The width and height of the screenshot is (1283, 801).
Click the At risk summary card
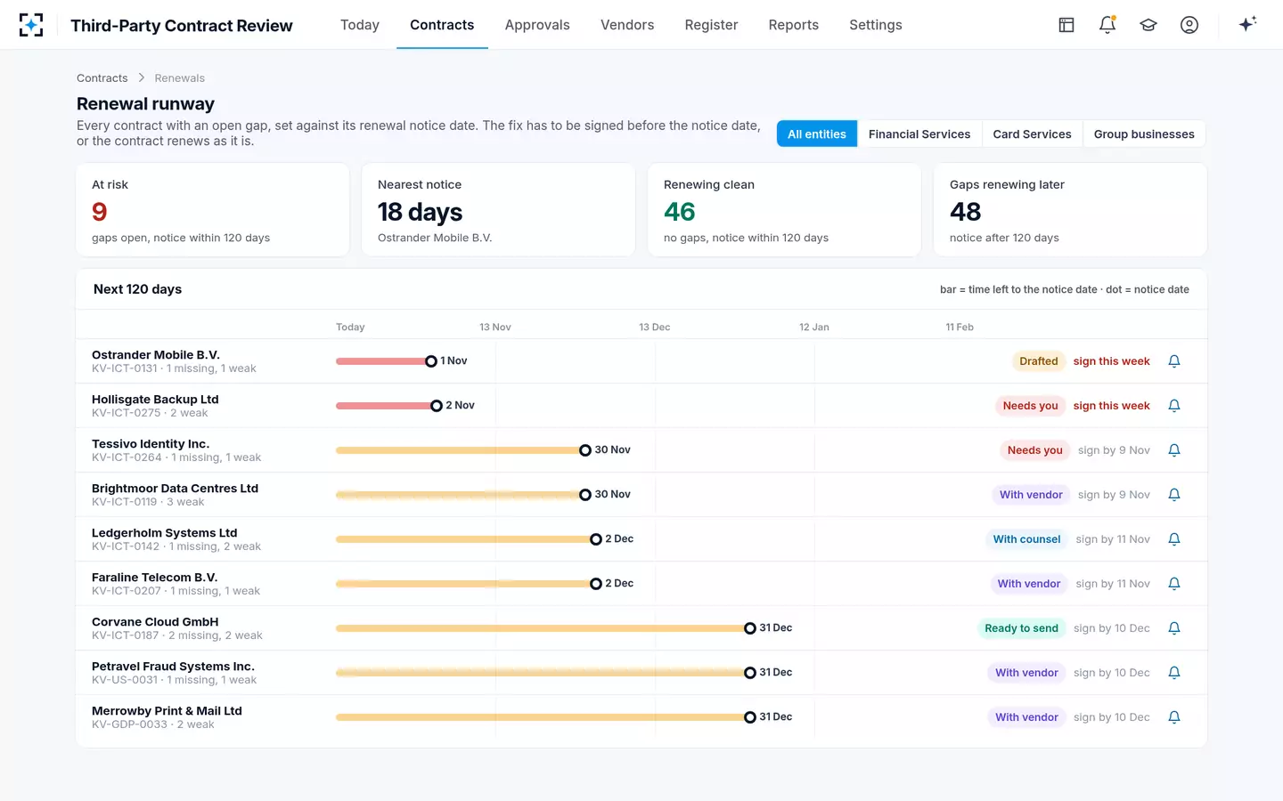213,210
